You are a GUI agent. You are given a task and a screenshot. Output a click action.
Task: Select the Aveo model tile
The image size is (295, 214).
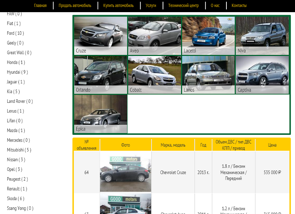click(154, 36)
